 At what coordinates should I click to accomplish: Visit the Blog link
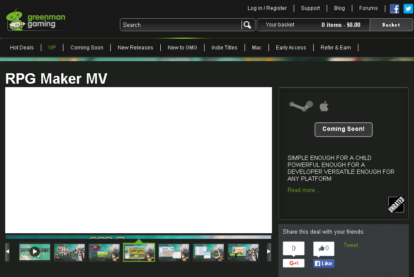tap(340, 8)
